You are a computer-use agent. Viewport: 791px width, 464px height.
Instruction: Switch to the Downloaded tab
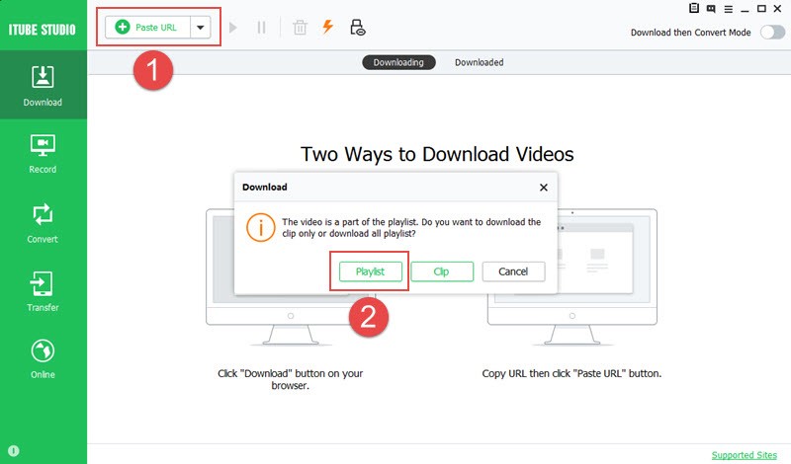479,62
